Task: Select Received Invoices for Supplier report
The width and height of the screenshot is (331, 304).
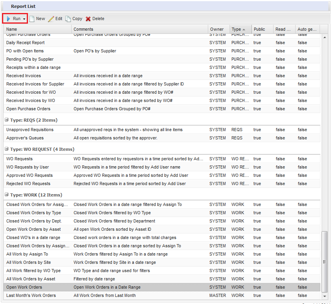Action: pos(162,84)
